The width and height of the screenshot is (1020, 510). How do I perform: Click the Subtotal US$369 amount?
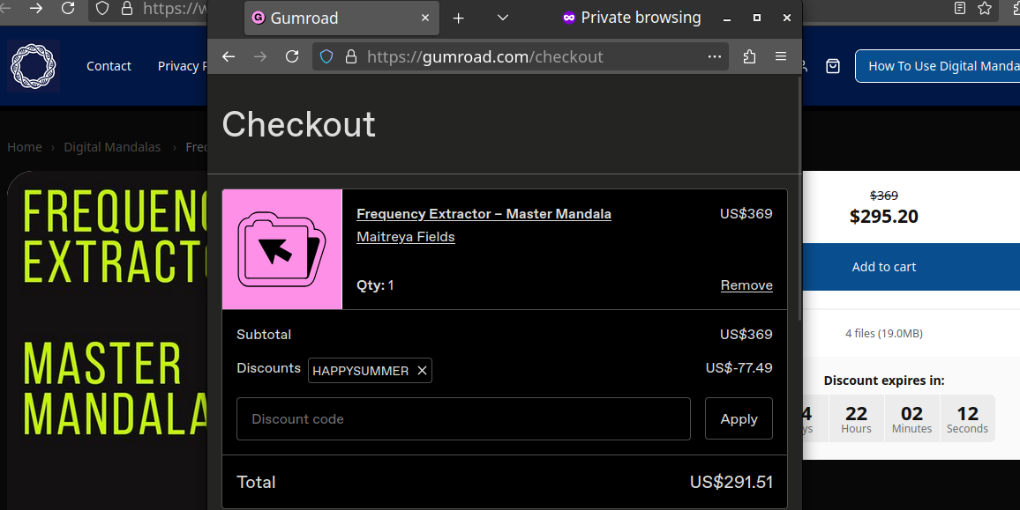point(746,335)
